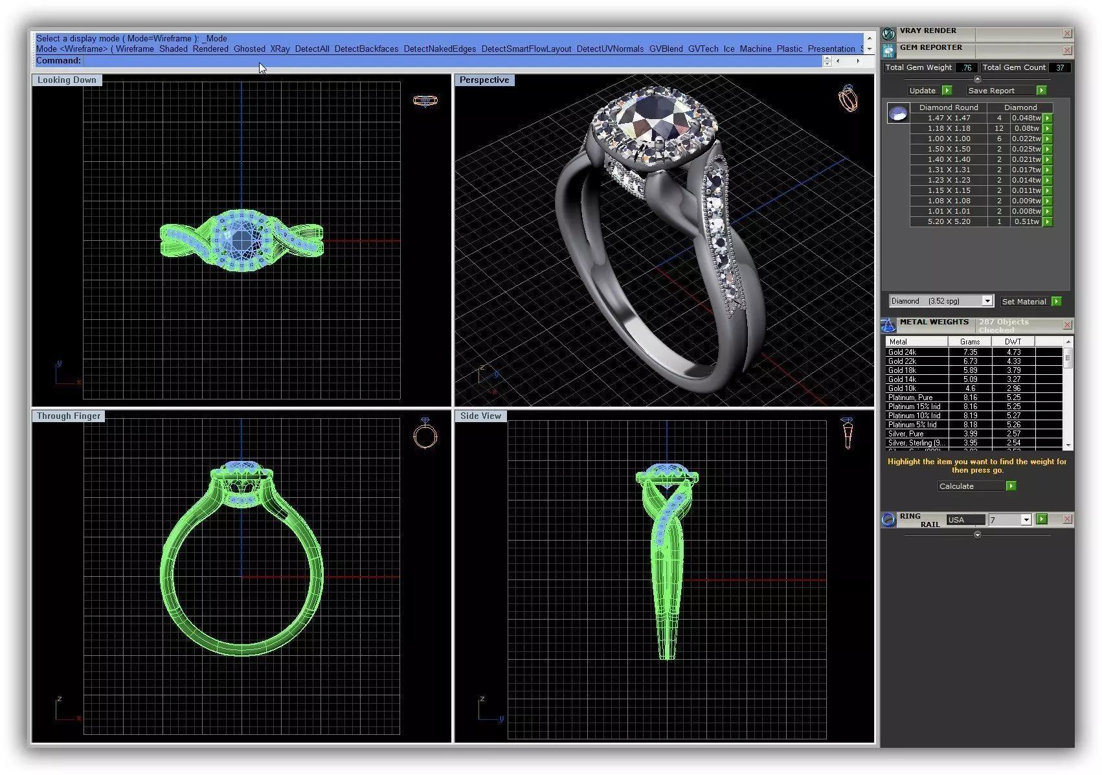The height and width of the screenshot is (775, 1102).
Task: Click the command bar right arrow
Action: 858,61
